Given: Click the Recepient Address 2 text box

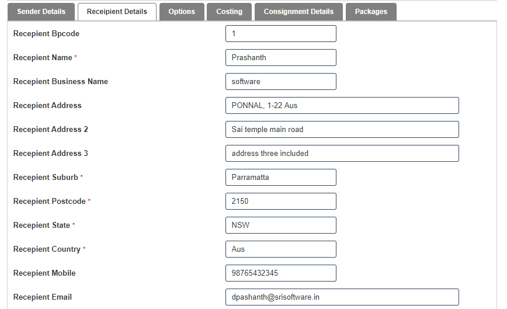Looking at the screenshot, I should pos(342,130).
